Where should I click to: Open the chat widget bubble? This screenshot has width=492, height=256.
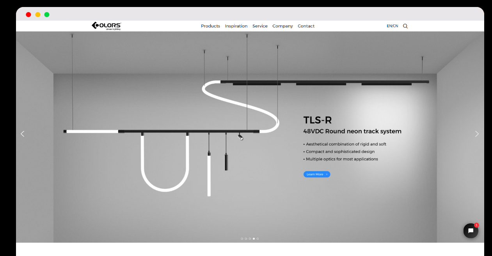[471, 231]
